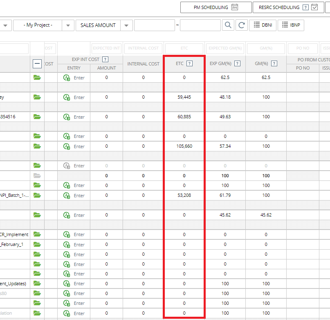
Task: Open the My Project dropdown
Action: pos(44,25)
